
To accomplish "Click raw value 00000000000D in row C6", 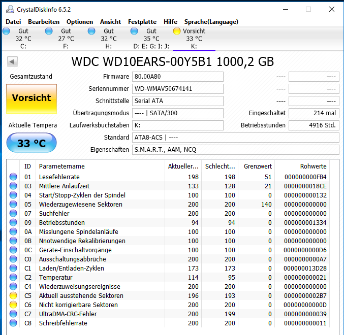I will 305,305.
